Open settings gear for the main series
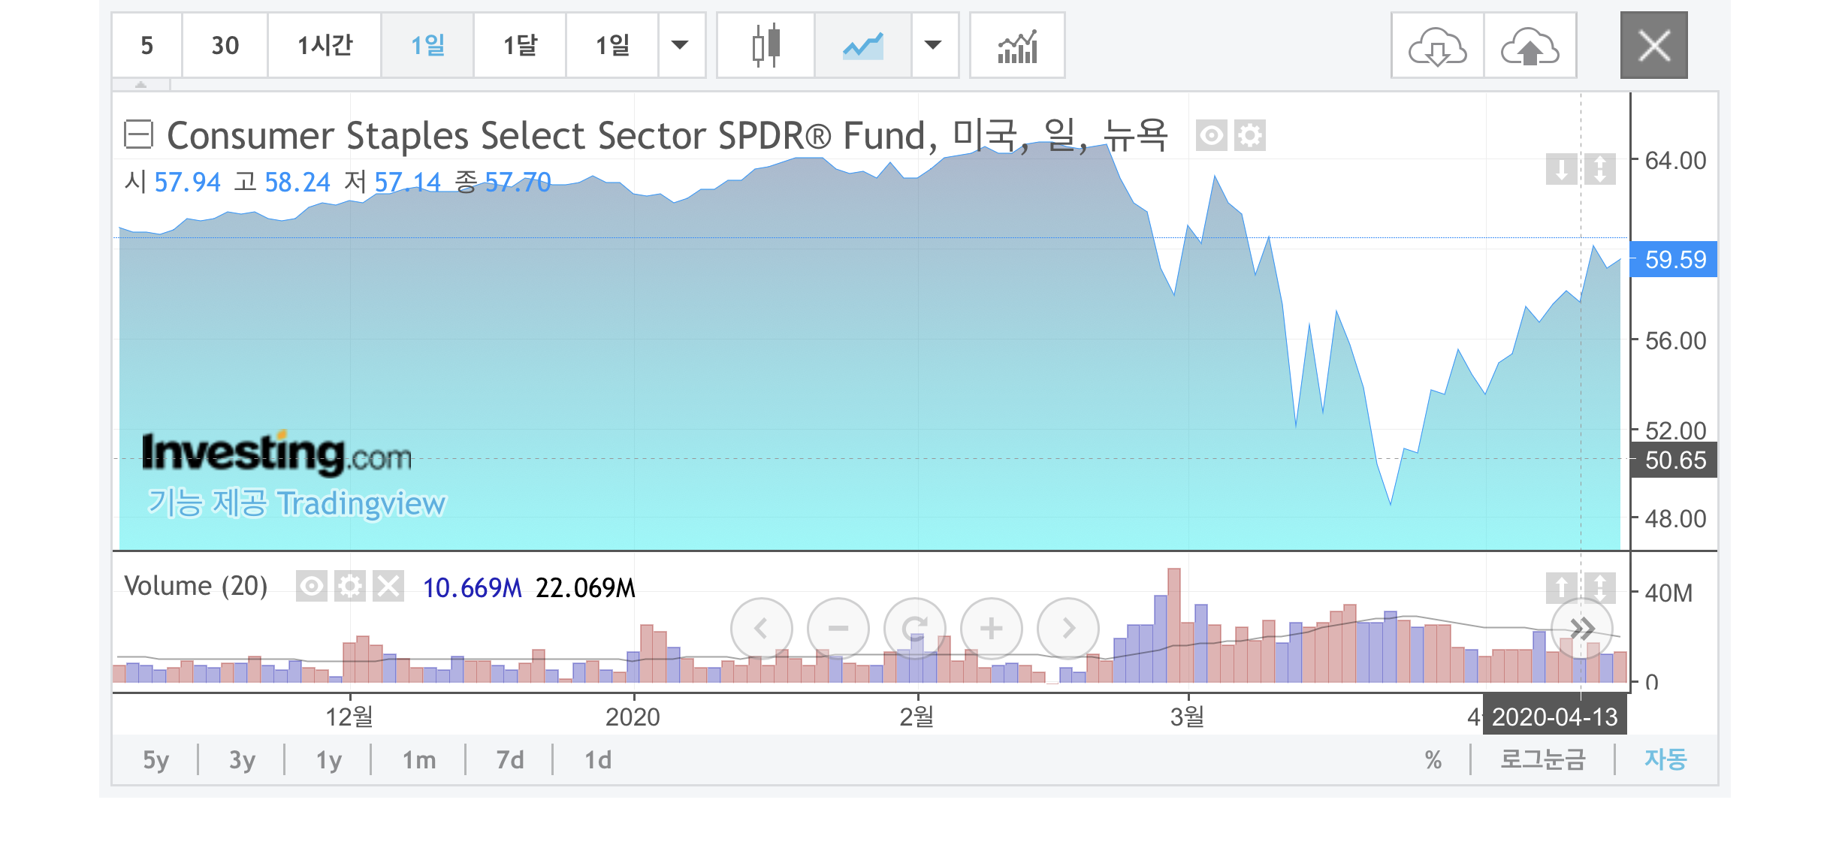The image size is (1830, 845). pyautogui.click(x=1250, y=136)
